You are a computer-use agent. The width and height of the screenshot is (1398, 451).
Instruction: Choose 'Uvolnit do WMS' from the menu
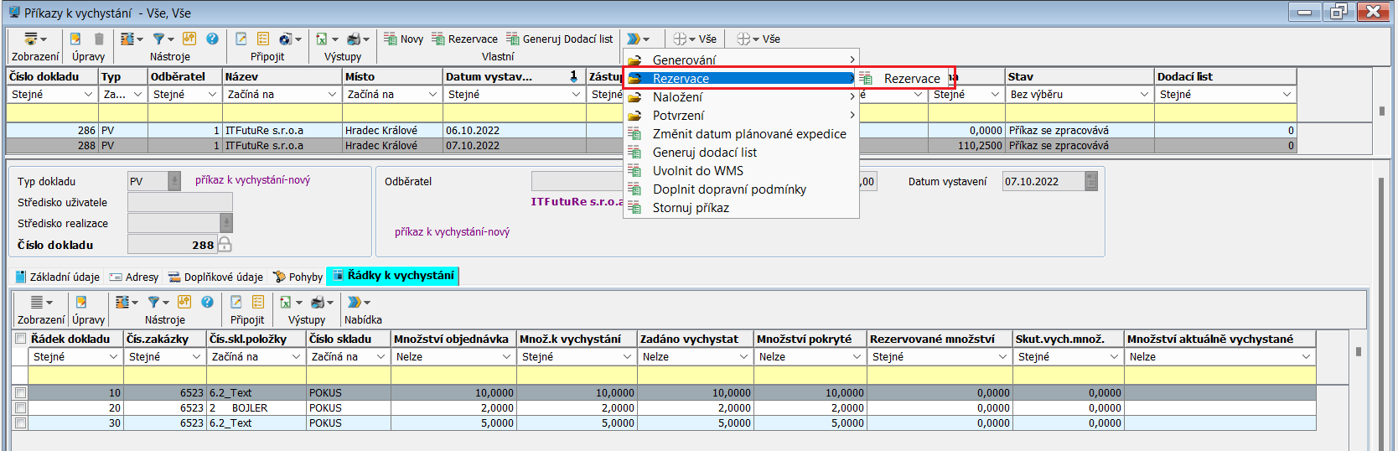click(x=697, y=171)
